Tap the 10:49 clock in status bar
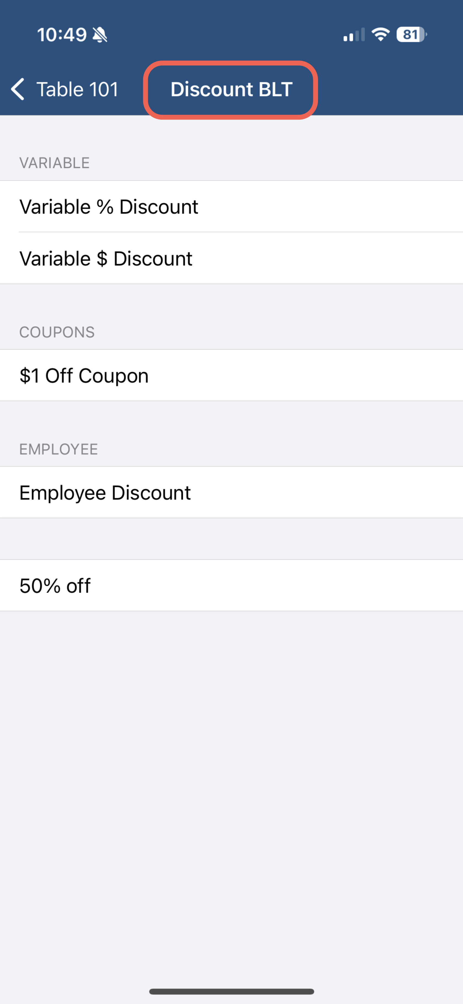Screen dimensions: 463x1004 [61, 35]
